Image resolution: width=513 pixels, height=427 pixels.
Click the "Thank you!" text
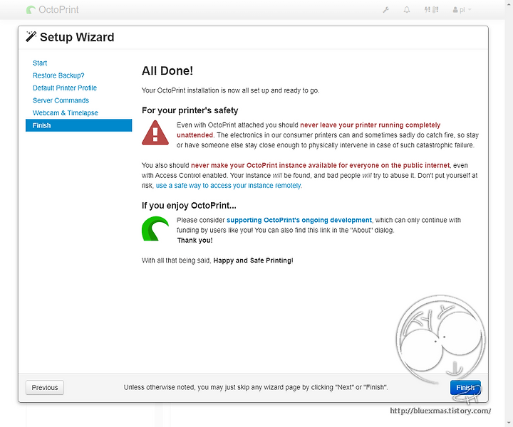pos(195,241)
